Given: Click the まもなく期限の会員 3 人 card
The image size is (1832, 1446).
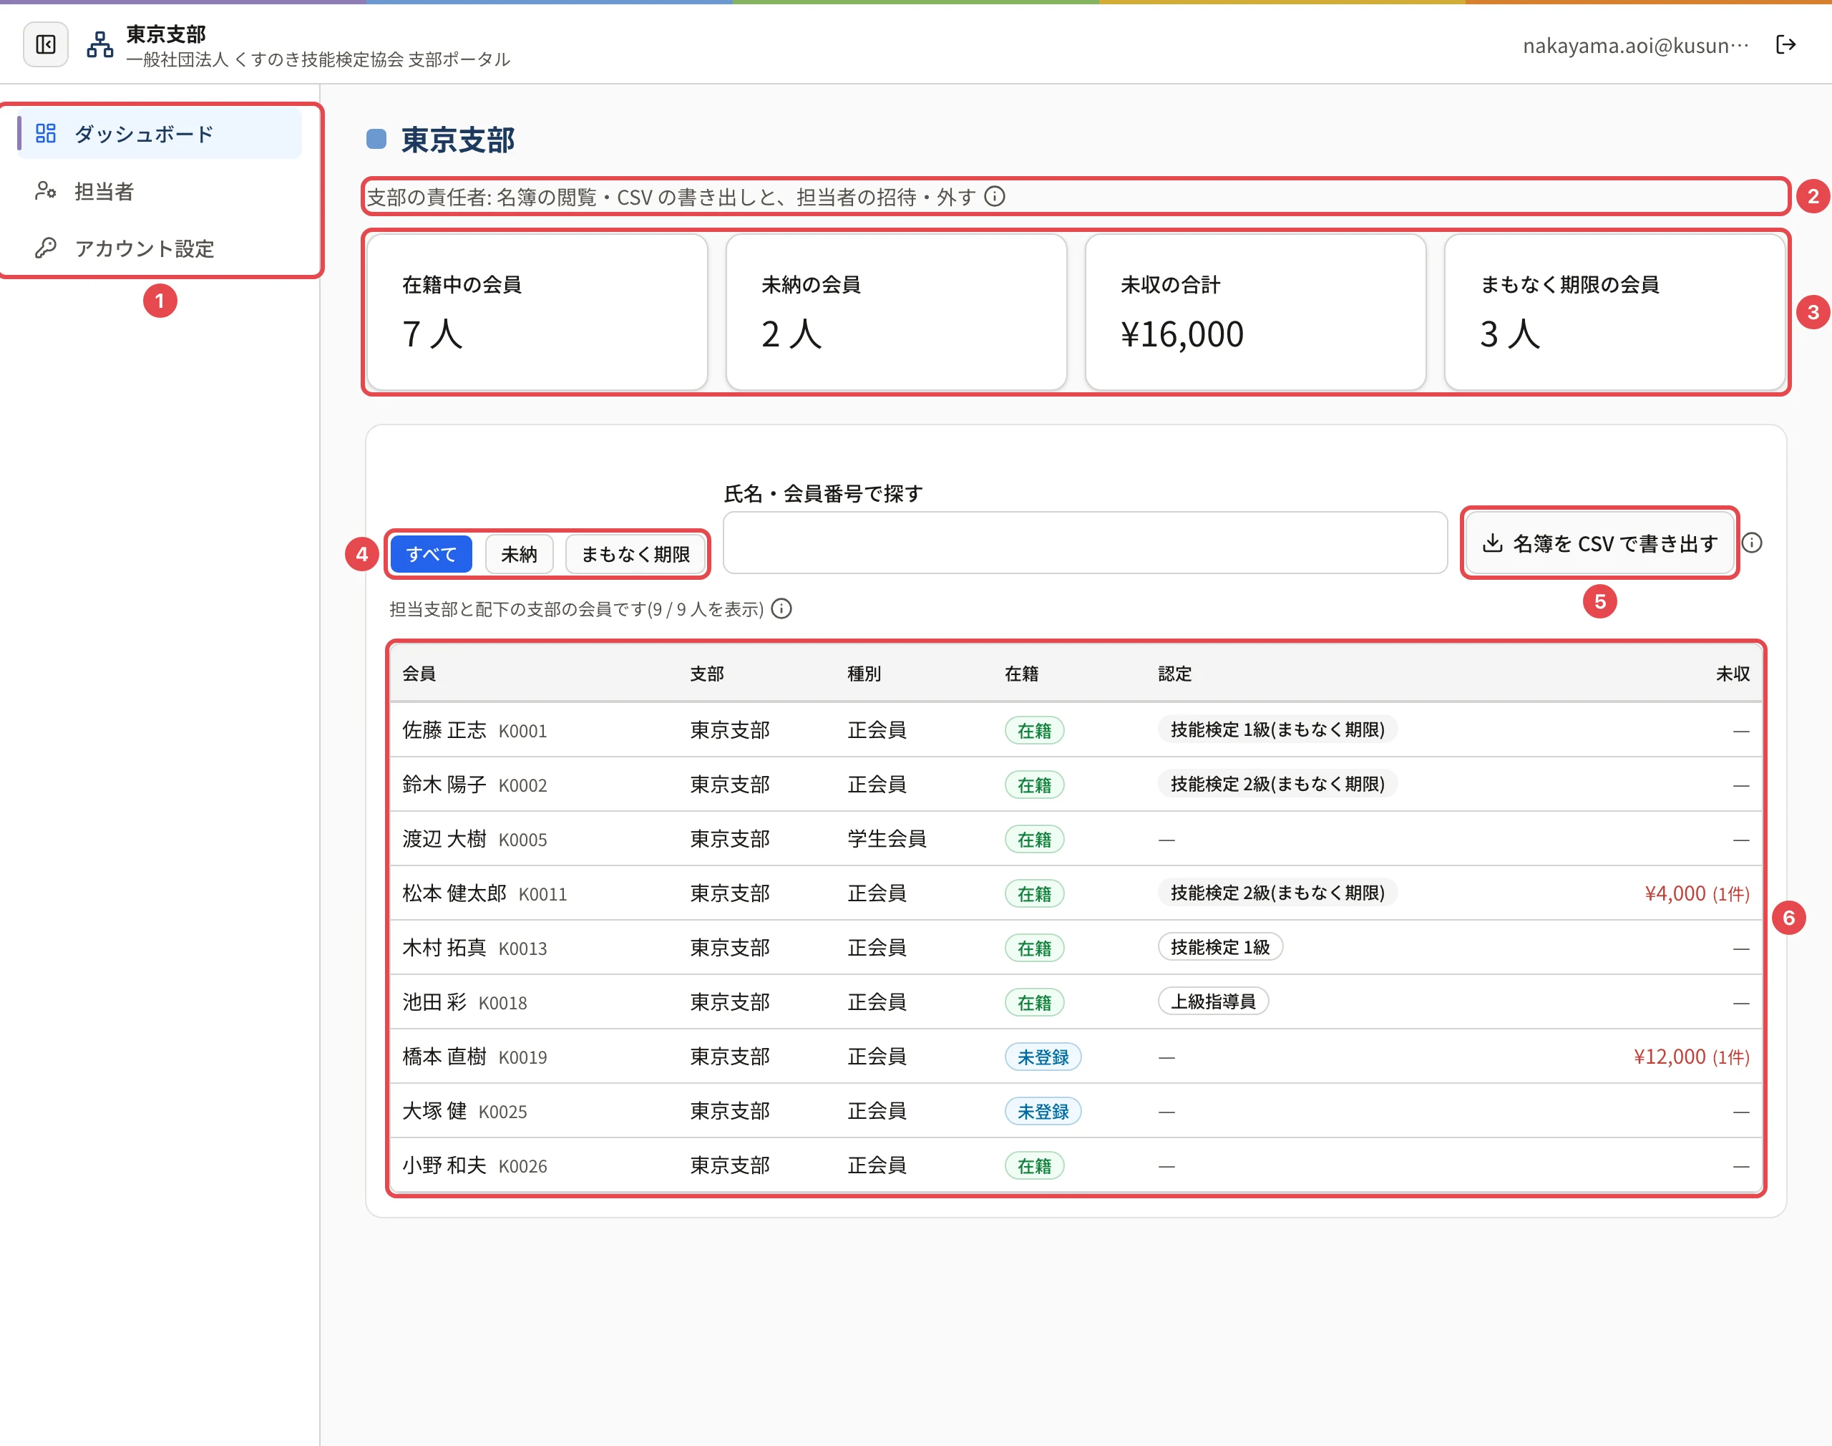Looking at the screenshot, I should tap(1614, 312).
